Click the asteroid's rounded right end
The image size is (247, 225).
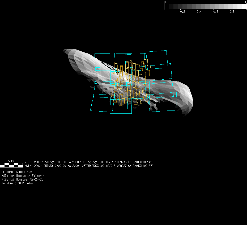[190, 101]
